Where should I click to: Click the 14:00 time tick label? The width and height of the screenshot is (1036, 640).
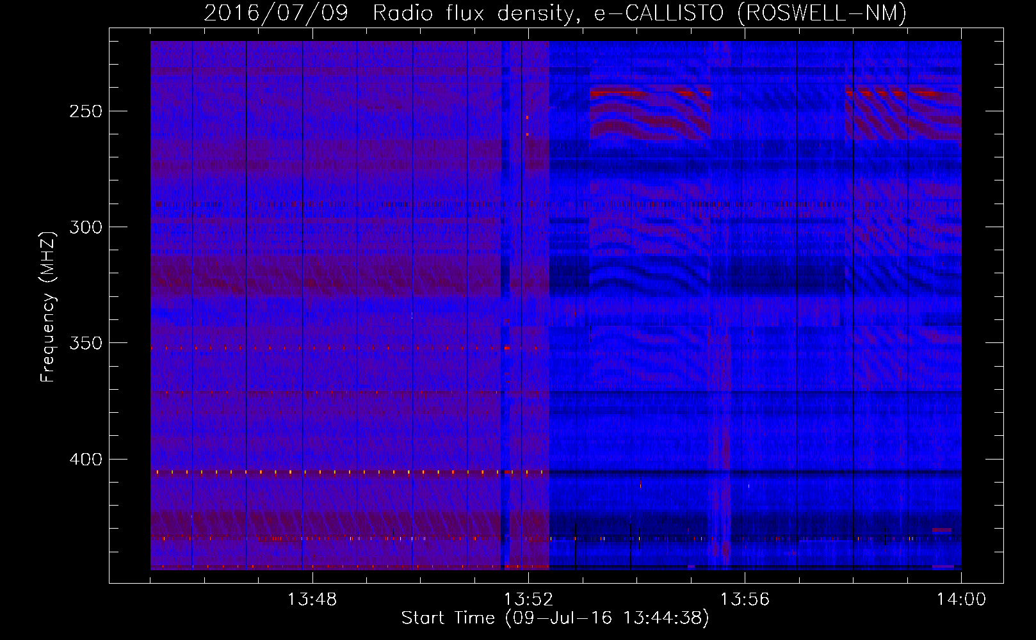961,600
